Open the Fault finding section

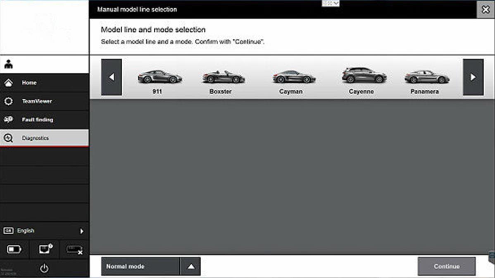click(44, 119)
